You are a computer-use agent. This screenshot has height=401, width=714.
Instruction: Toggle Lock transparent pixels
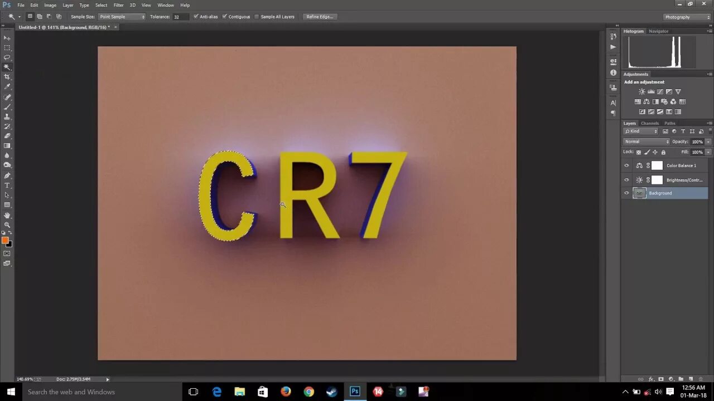(x=639, y=152)
